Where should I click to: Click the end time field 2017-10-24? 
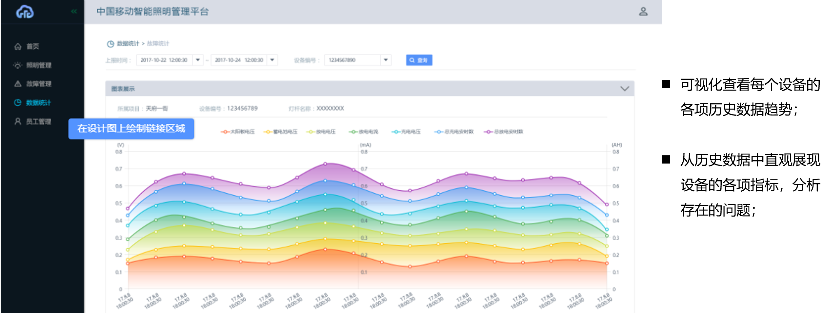click(x=239, y=60)
